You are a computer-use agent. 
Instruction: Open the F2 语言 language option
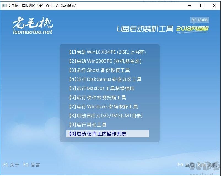(x=32, y=165)
